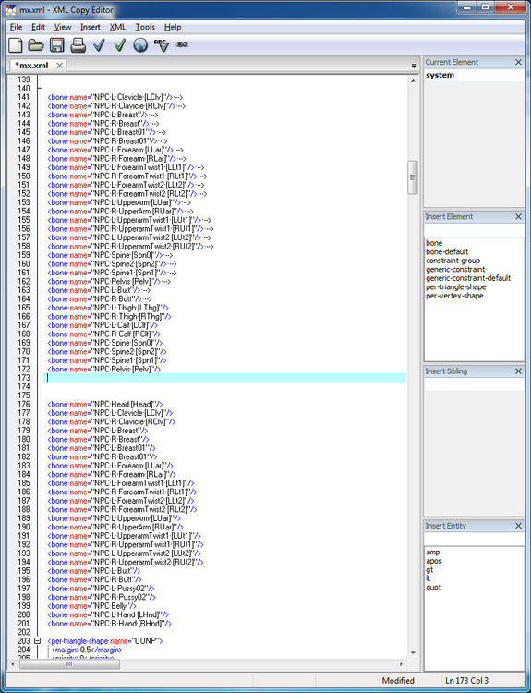Image resolution: width=531 pixels, height=693 pixels.
Task: Click horizontal scrollbar thumb
Action: click(x=69, y=663)
